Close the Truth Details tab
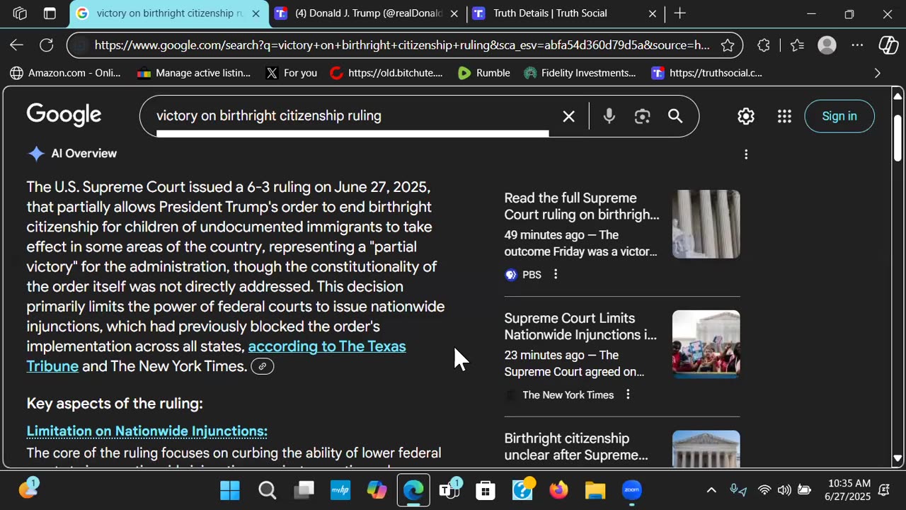The height and width of the screenshot is (510, 906). [x=653, y=13]
